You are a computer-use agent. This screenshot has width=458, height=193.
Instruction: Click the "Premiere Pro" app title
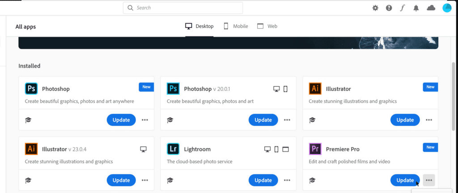click(343, 149)
